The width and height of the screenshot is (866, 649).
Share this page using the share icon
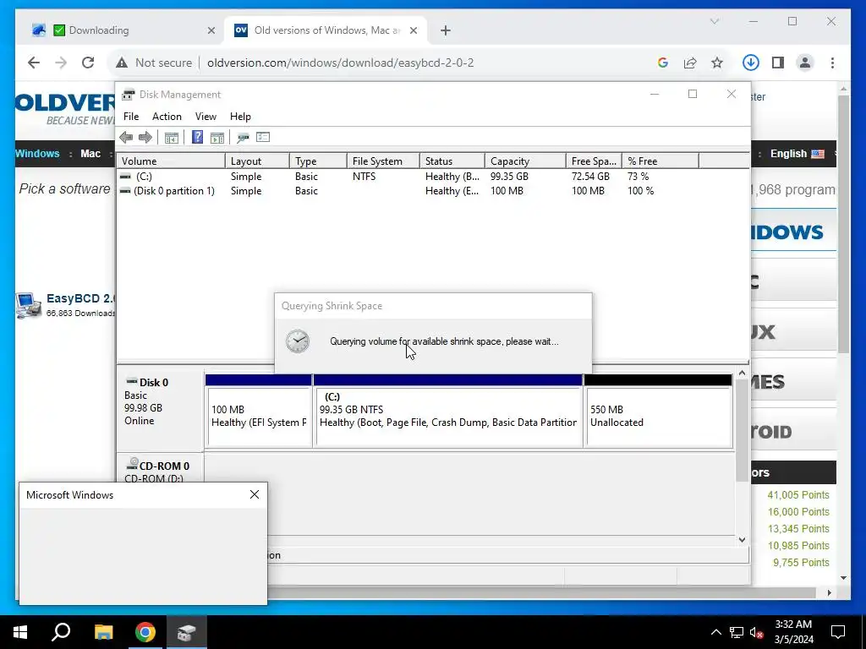(x=690, y=63)
